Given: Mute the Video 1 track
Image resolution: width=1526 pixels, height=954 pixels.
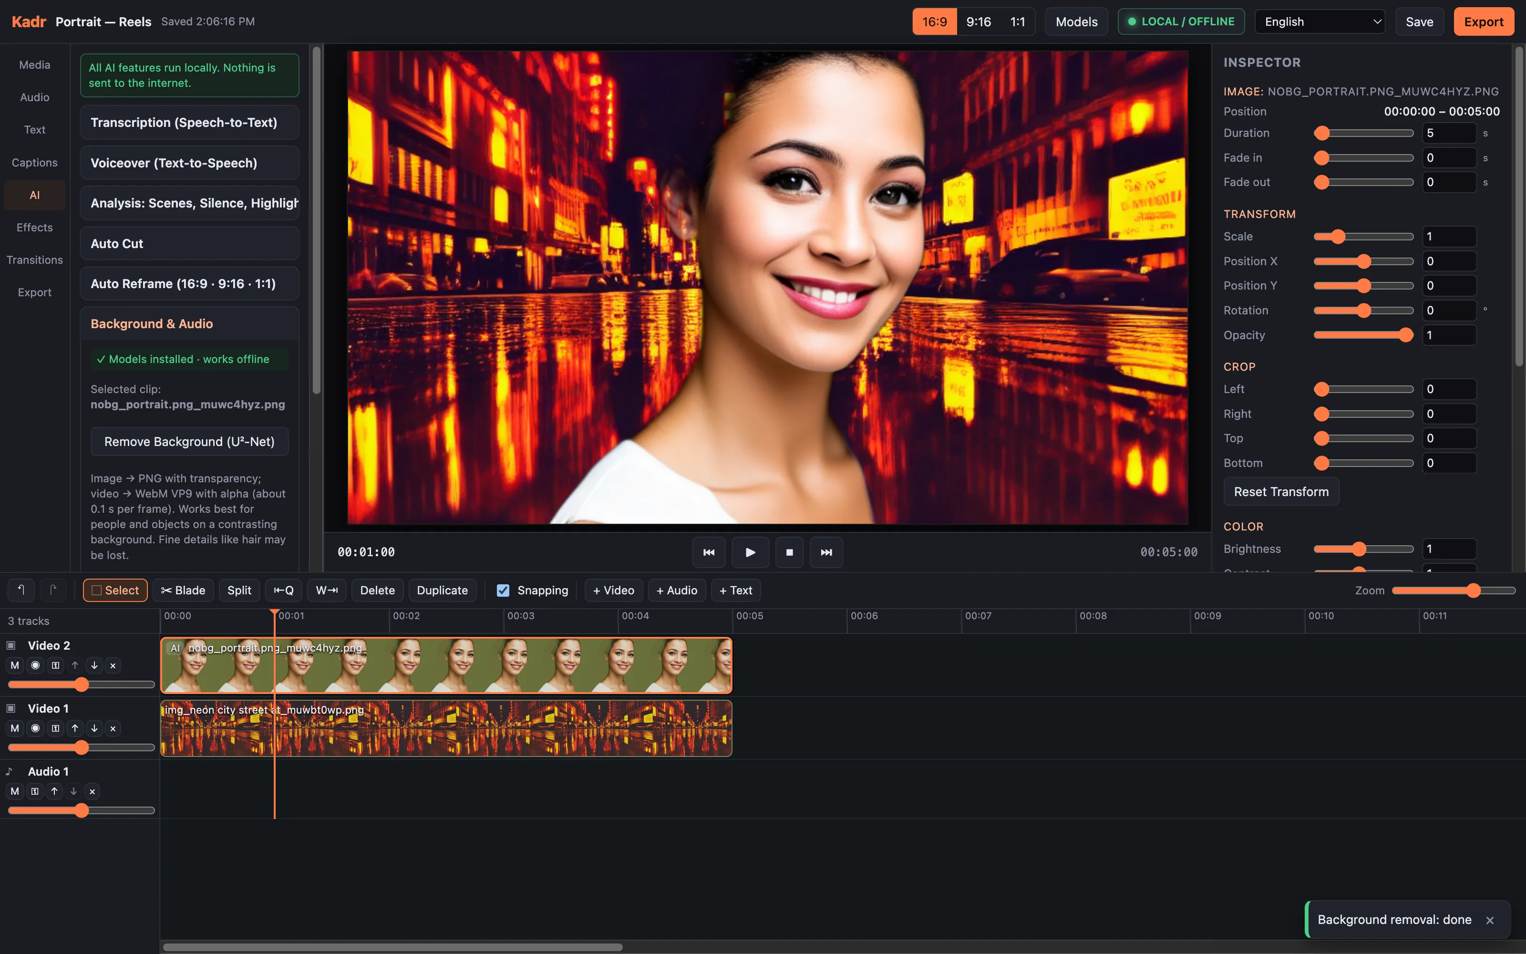Looking at the screenshot, I should (x=14, y=728).
